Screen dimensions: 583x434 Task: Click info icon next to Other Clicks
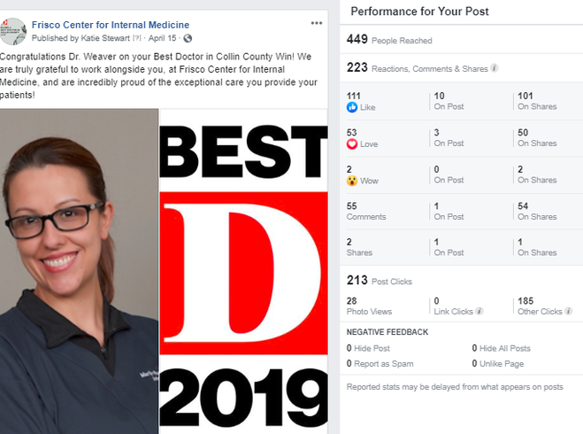[569, 311]
